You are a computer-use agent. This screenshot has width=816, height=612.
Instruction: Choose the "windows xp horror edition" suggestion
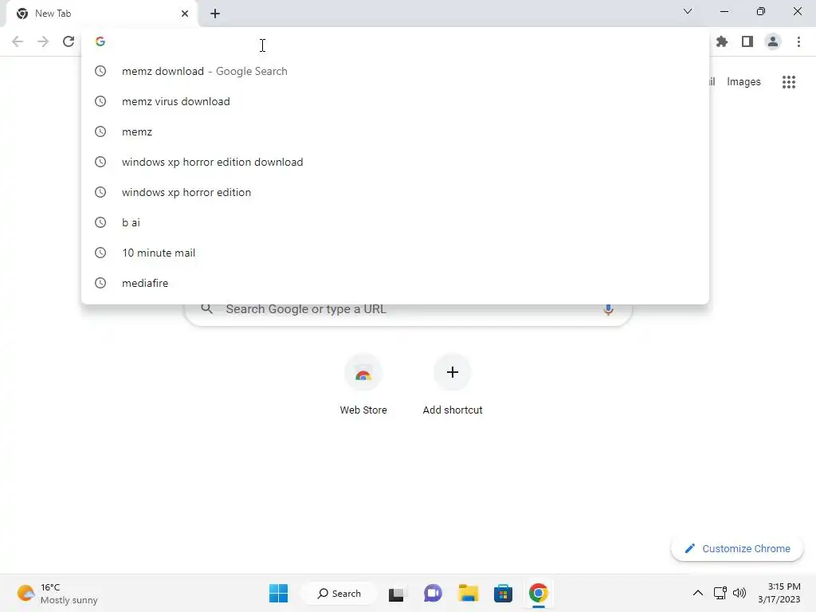395,192
